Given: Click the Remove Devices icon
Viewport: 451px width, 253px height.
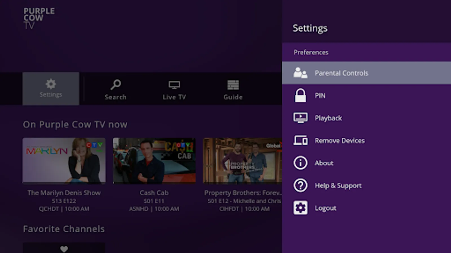Looking at the screenshot, I should [x=300, y=140].
